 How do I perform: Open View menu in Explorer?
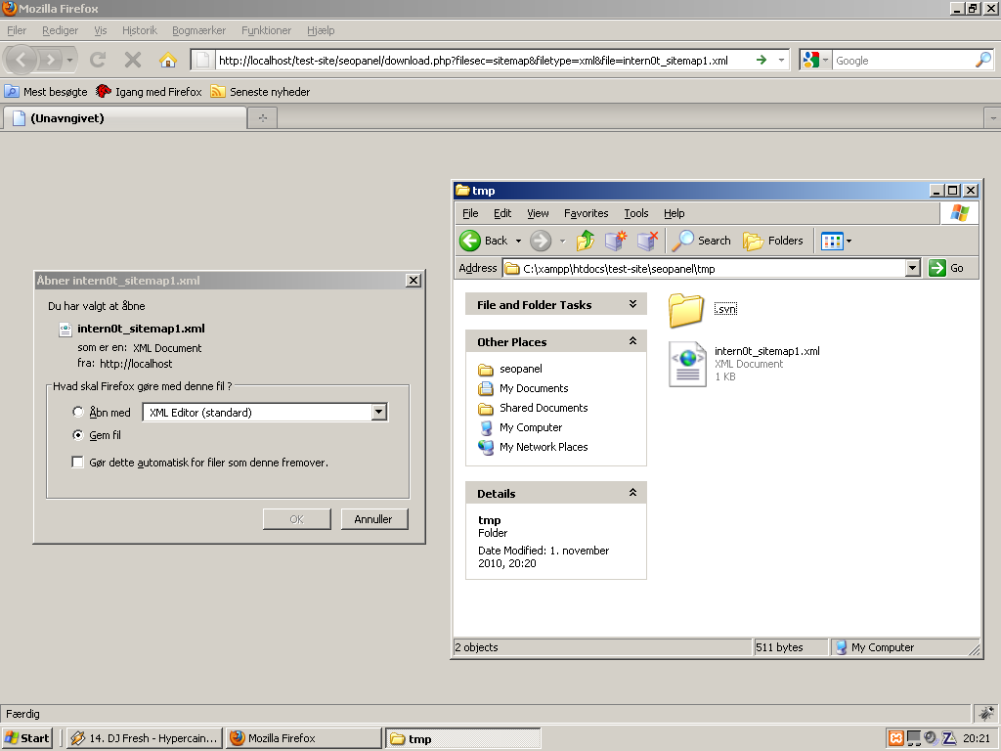(538, 213)
